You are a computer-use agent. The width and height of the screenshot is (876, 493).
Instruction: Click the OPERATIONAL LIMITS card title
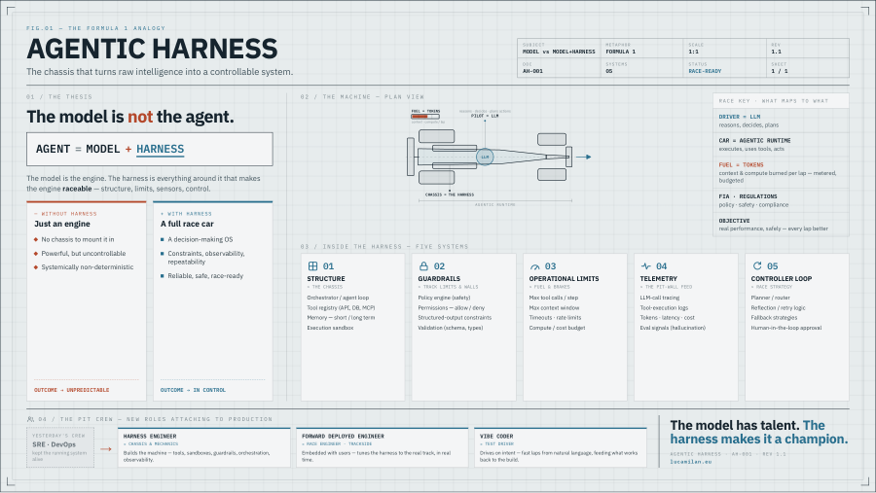pyautogui.click(x=564, y=279)
